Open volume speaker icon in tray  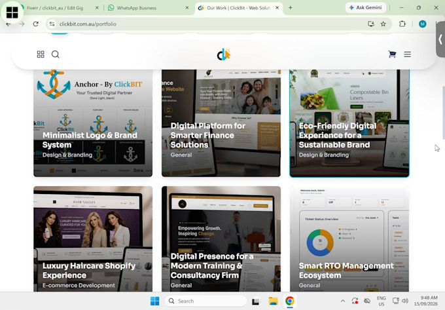pyautogui.click(x=405, y=301)
